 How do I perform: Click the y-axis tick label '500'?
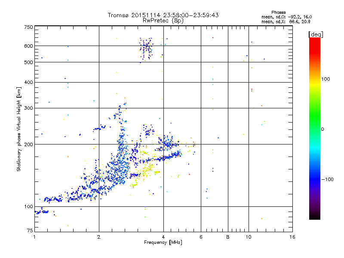(x=28, y=62)
